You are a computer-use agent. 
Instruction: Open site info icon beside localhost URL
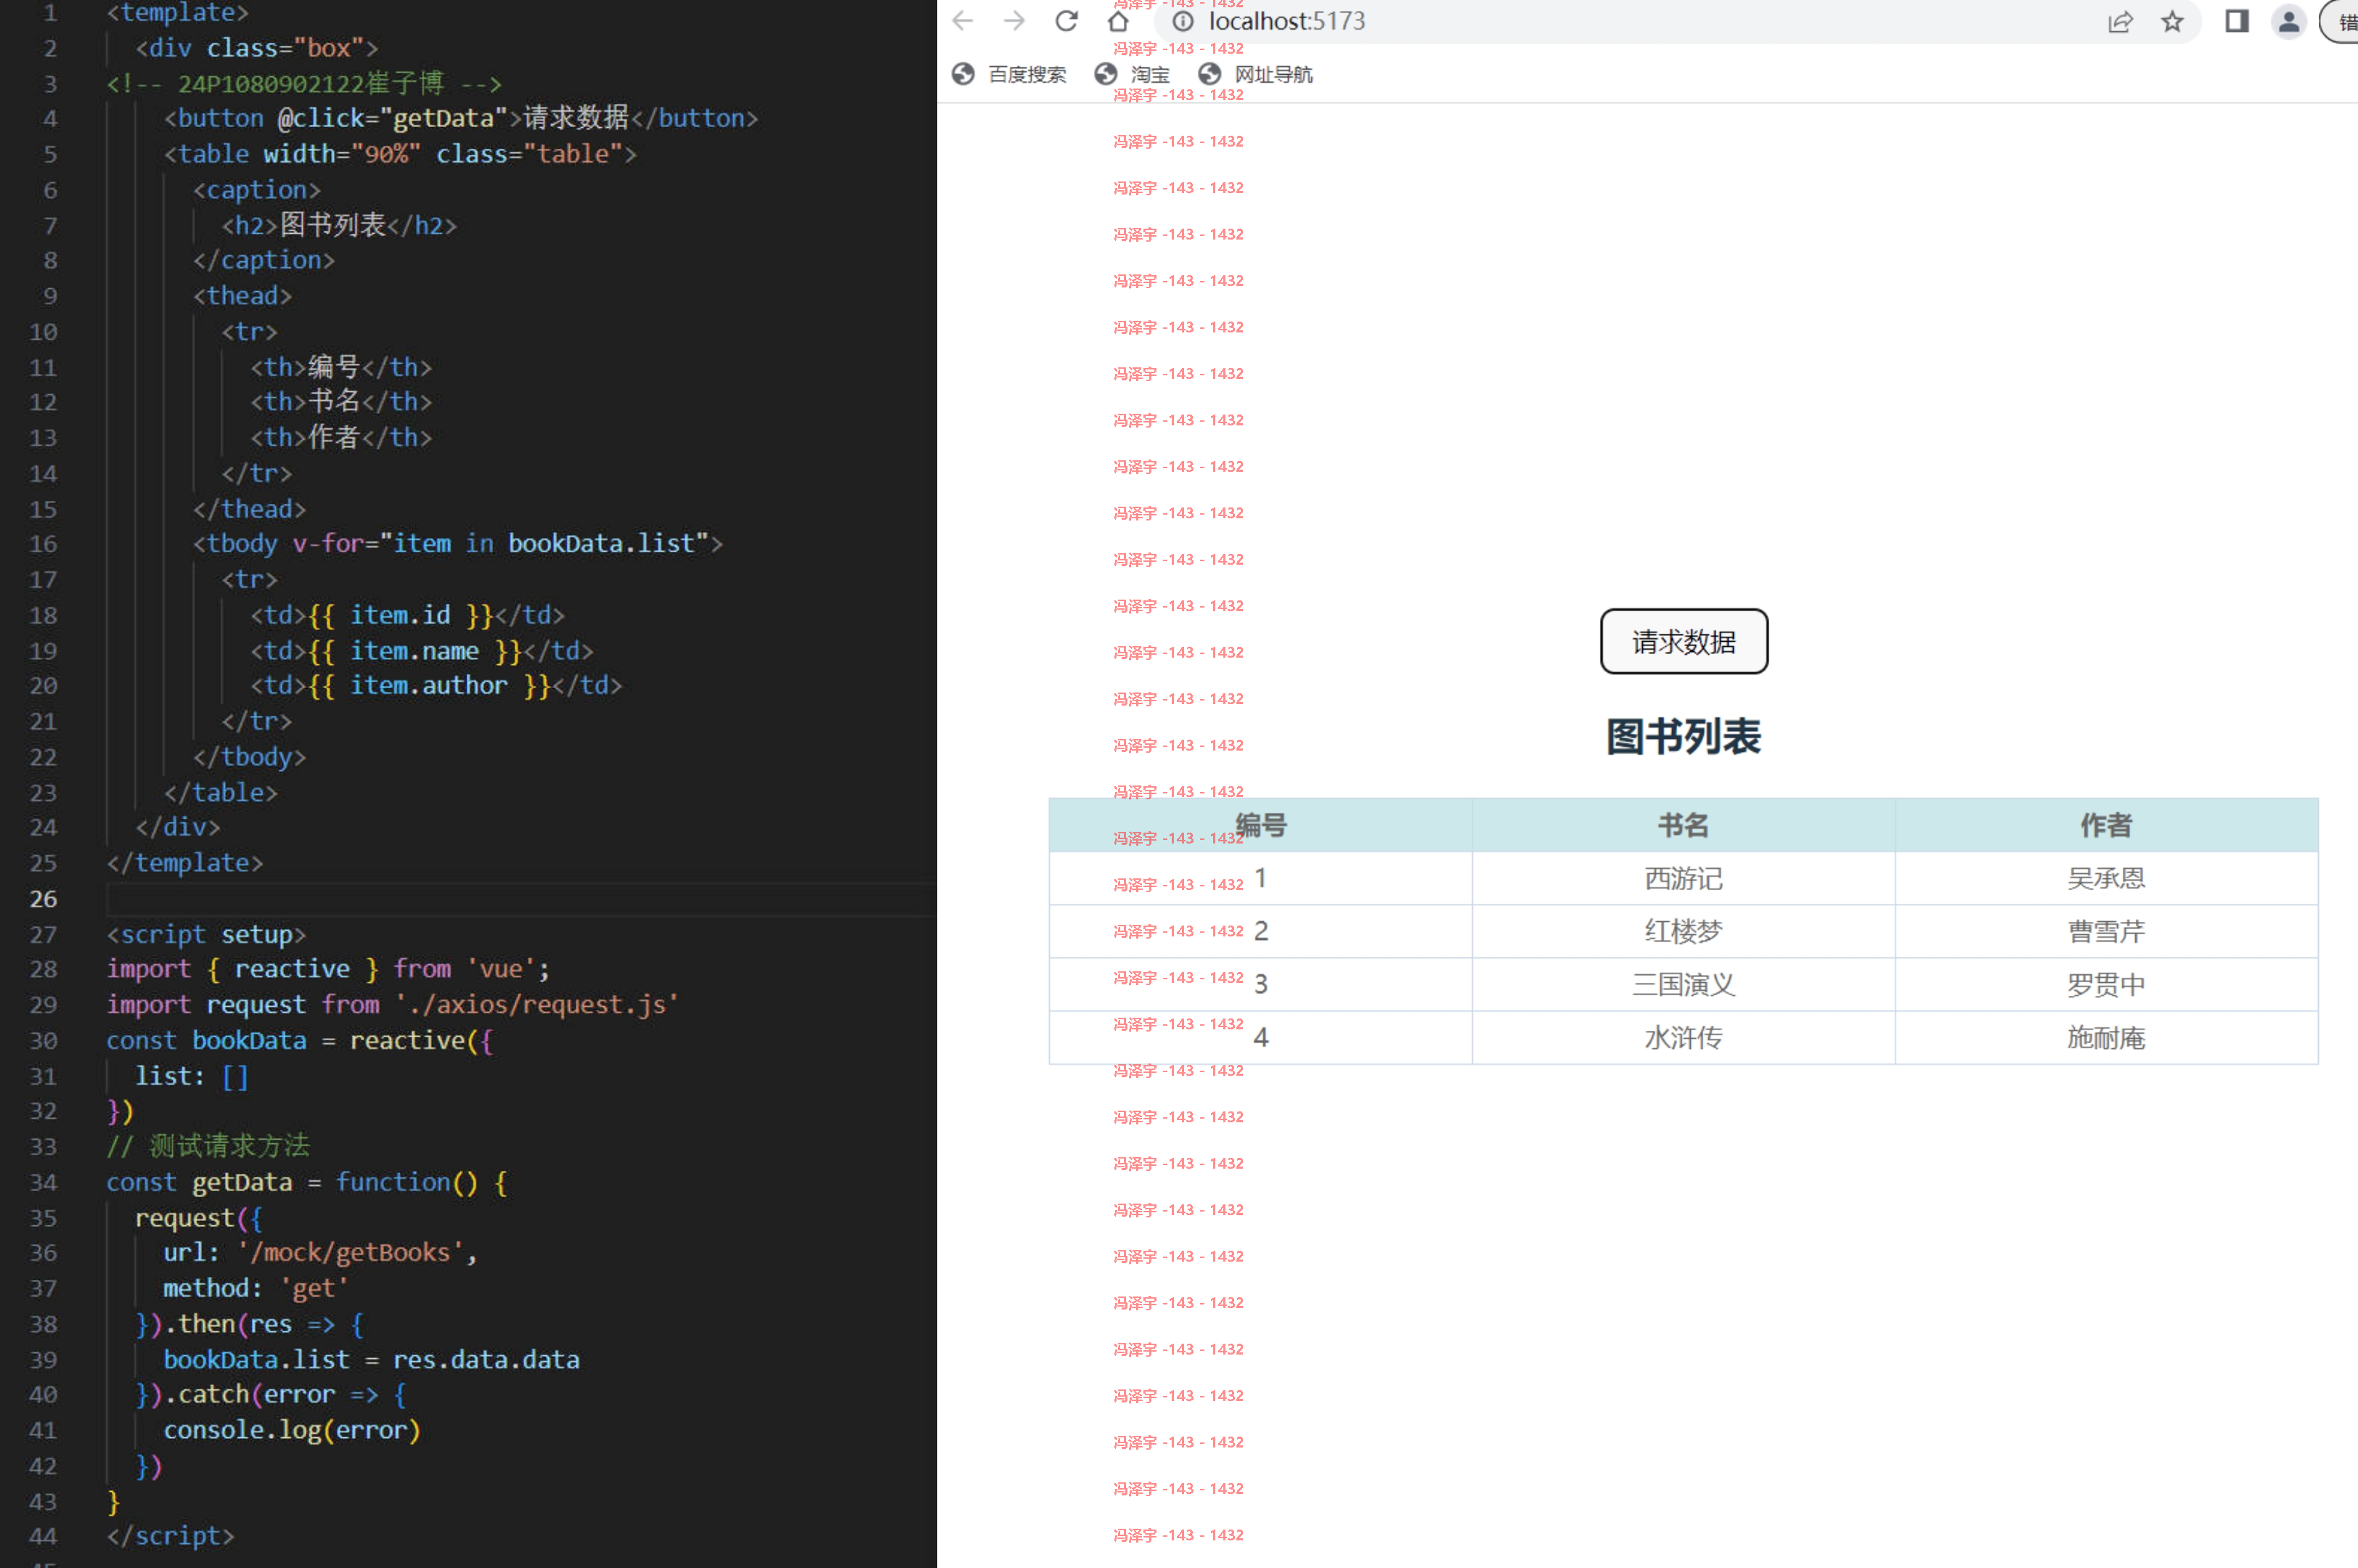tap(1183, 21)
